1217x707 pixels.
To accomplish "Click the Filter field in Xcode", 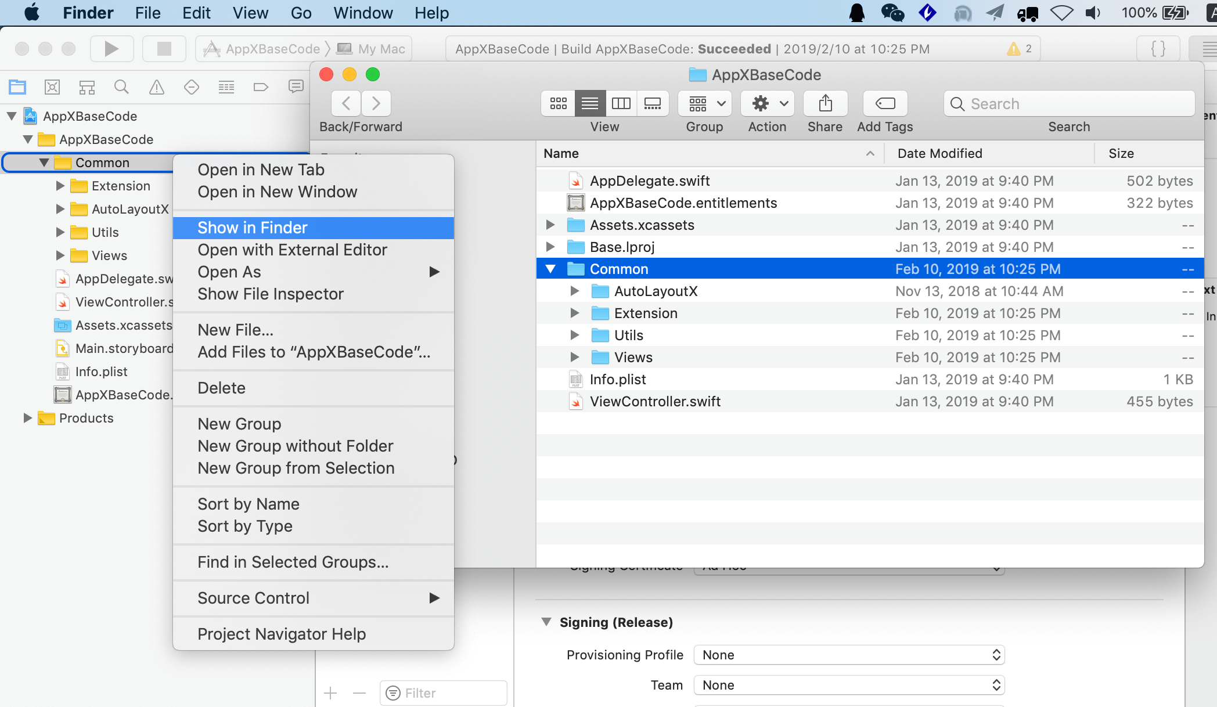I will (x=444, y=693).
